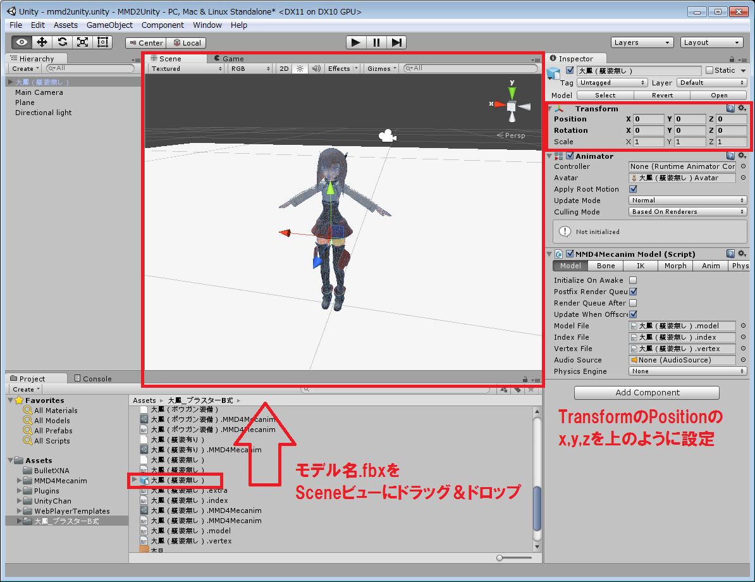Image resolution: width=755 pixels, height=582 pixels.
Task: Open the Textured draw mode dropdown
Action: point(187,68)
